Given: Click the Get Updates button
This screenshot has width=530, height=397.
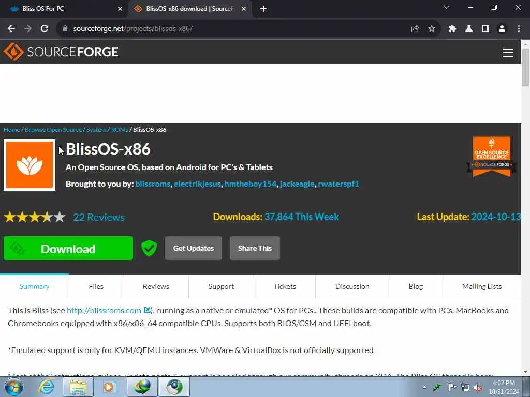Looking at the screenshot, I should click(x=194, y=248).
